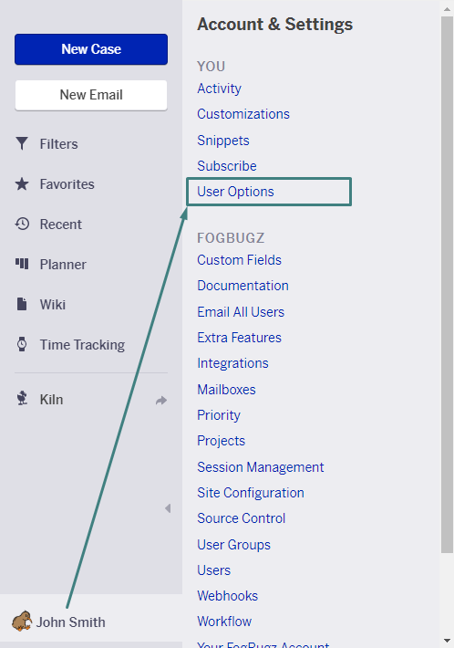The image size is (454, 648).
Task: Click the Planner board icon
Action: click(22, 264)
